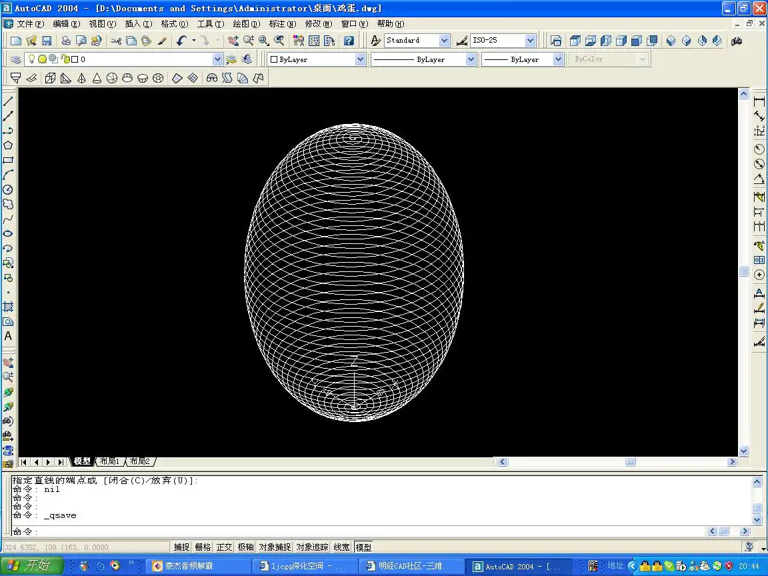Select the Multiline Text A tool
Viewport: 768px width, 576px height.
coord(8,337)
